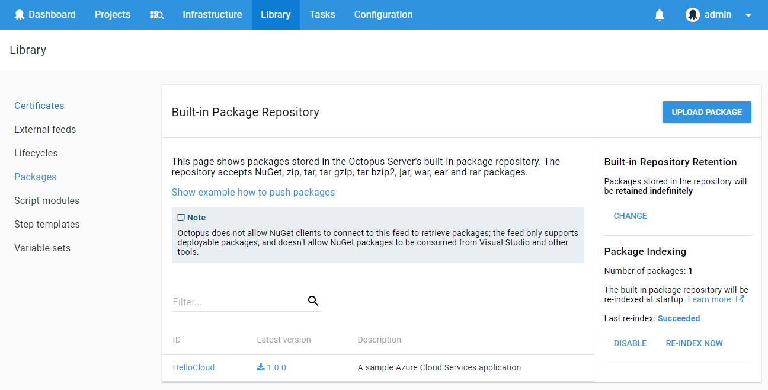The width and height of the screenshot is (768, 390).
Task: Switch to the Tasks section
Action: click(322, 14)
